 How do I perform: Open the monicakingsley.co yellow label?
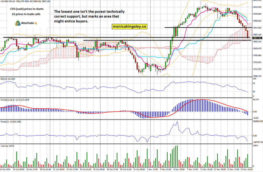click(129, 26)
